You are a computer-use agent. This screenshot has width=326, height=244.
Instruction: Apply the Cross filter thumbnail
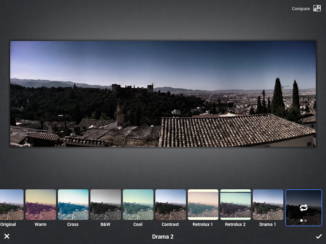73,205
